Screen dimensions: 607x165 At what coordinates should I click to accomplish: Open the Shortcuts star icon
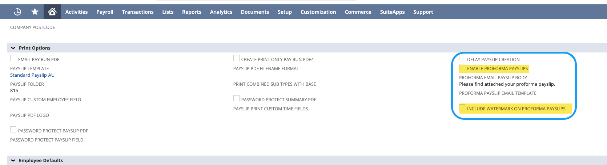pyautogui.click(x=35, y=12)
